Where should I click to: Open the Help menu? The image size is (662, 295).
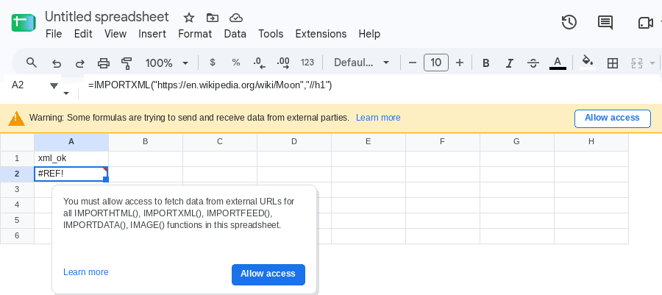click(x=369, y=34)
